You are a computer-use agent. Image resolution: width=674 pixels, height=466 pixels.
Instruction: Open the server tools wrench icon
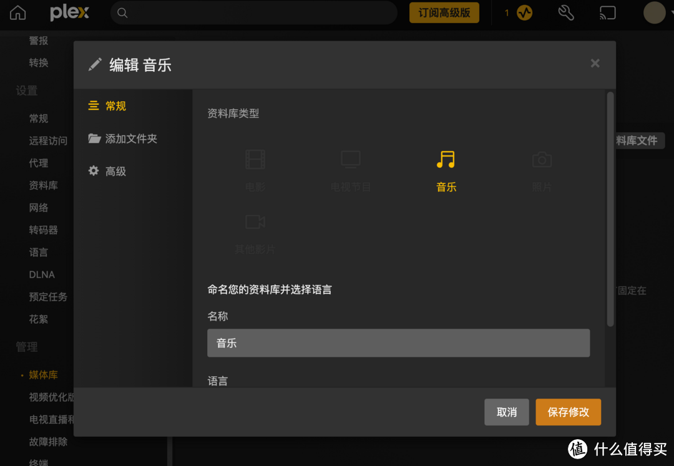tap(565, 12)
